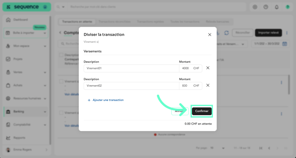
Task: Select the second Virement row checkbox
Action: [x=61, y=113]
